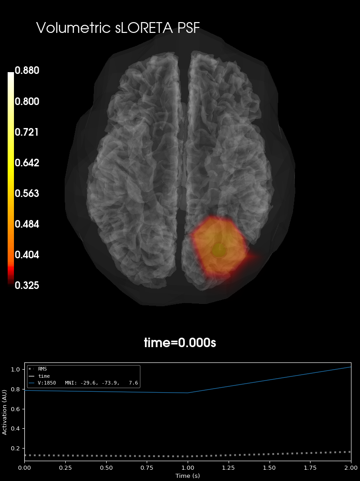Click the time=0.000s label
The width and height of the screenshot is (360, 481).
pos(180,342)
